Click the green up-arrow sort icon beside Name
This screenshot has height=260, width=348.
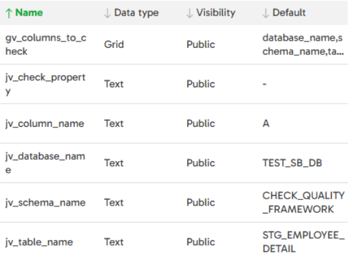click(x=8, y=13)
